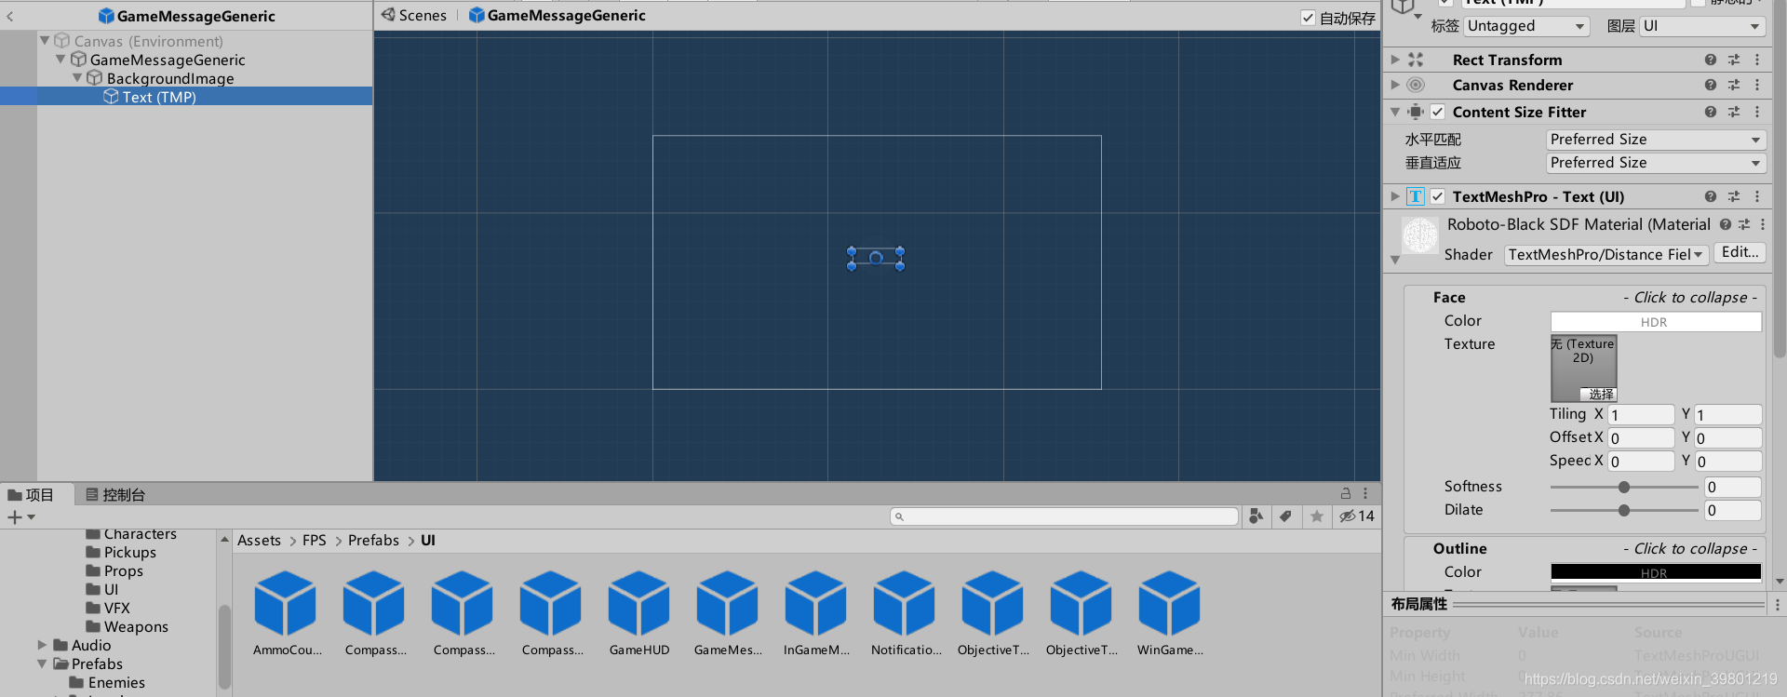Screen dimensions: 1787x697
Task: Open TextMeshPro component preset icon
Action: (x=1734, y=196)
